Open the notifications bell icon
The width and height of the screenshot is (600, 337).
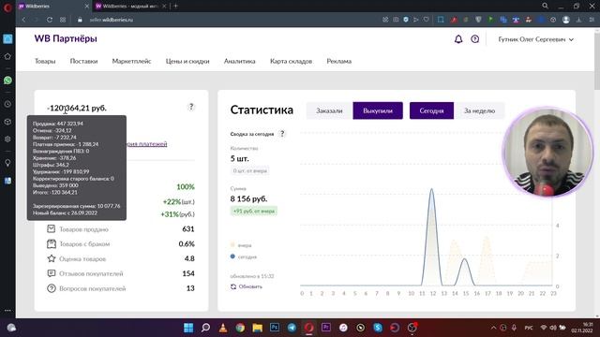458,39
